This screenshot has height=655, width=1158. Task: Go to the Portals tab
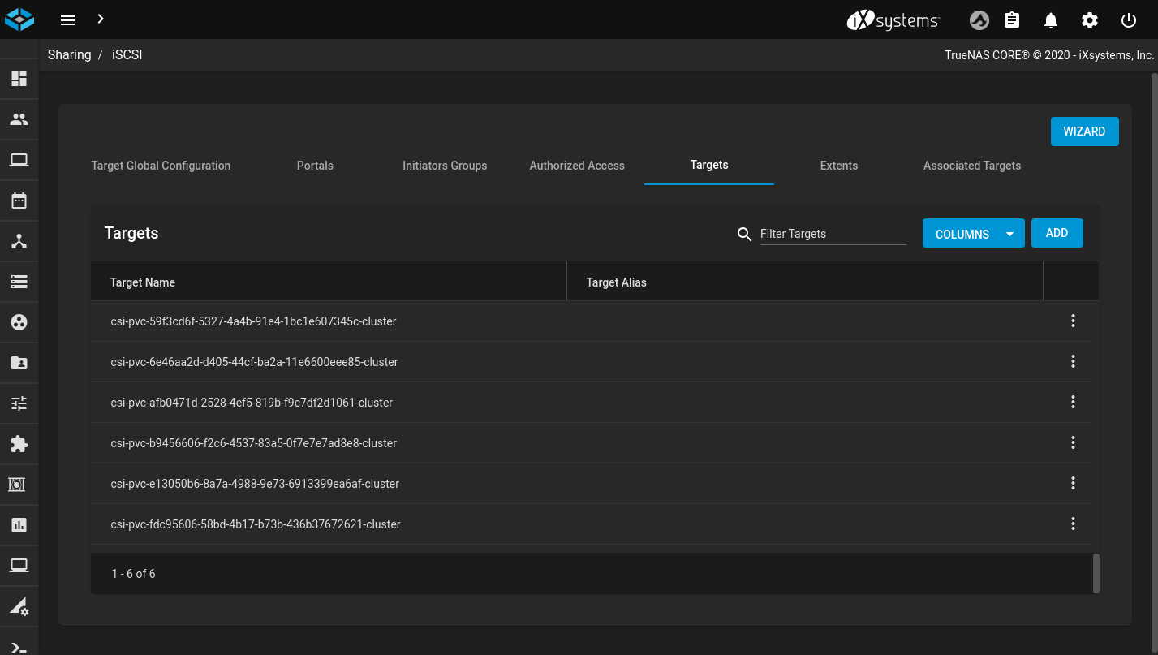[x=315, y=166]
